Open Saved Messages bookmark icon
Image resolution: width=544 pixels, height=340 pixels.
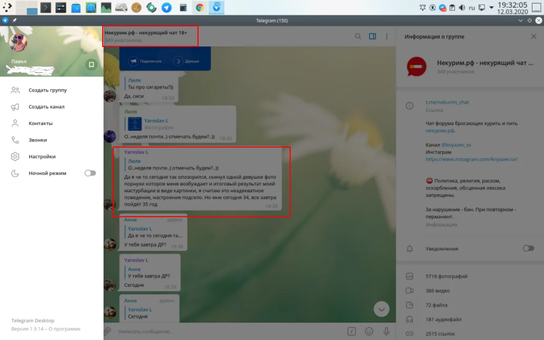coord(91,65)
